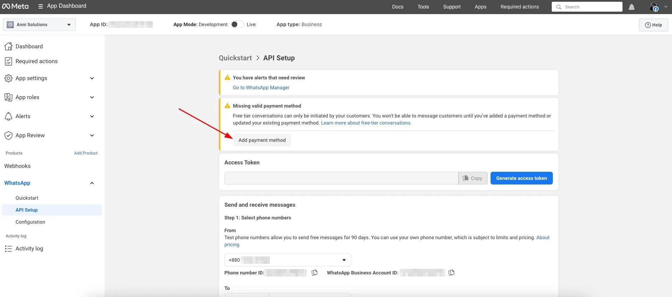
Task: Expand the Alerts section
Action: [x=92, y=116]
